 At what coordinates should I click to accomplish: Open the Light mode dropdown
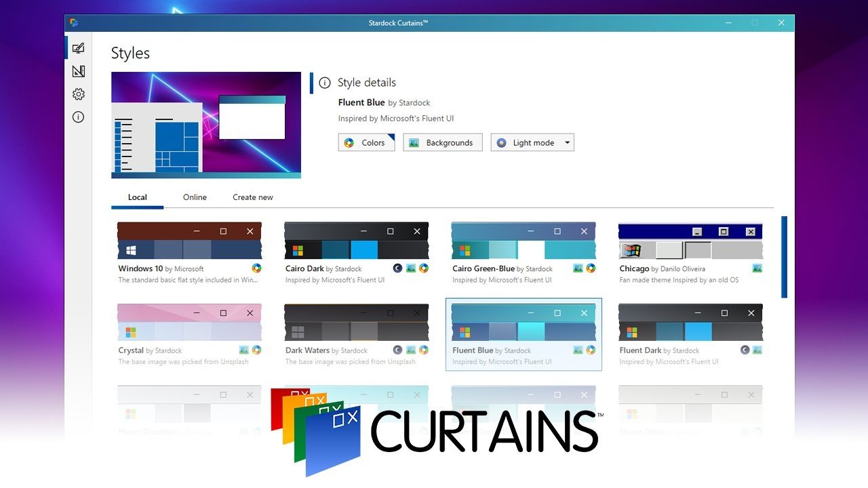(533, 142)
